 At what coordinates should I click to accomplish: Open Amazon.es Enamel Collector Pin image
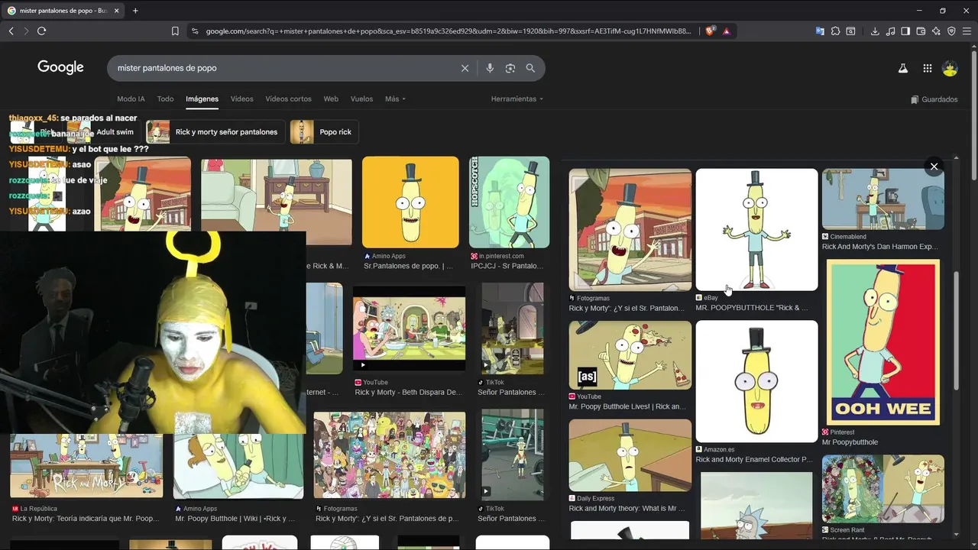coord(756,381)
